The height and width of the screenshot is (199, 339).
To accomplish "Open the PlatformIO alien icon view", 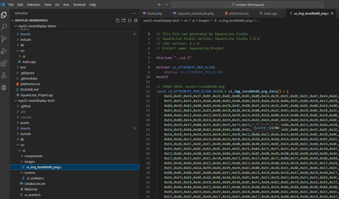I will pos(4,87).
